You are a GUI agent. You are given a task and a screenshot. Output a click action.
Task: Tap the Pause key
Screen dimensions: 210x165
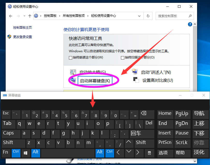[182, 134]
